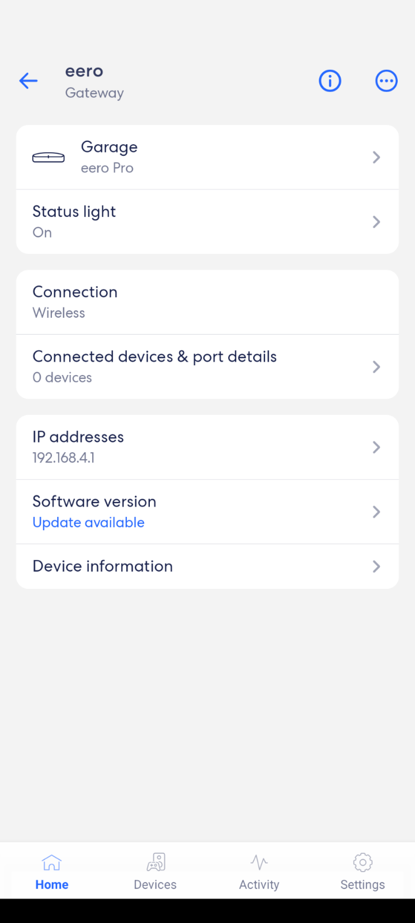Select the Devices icon in bottom bar
415x923 pixels.
(156, 862)
